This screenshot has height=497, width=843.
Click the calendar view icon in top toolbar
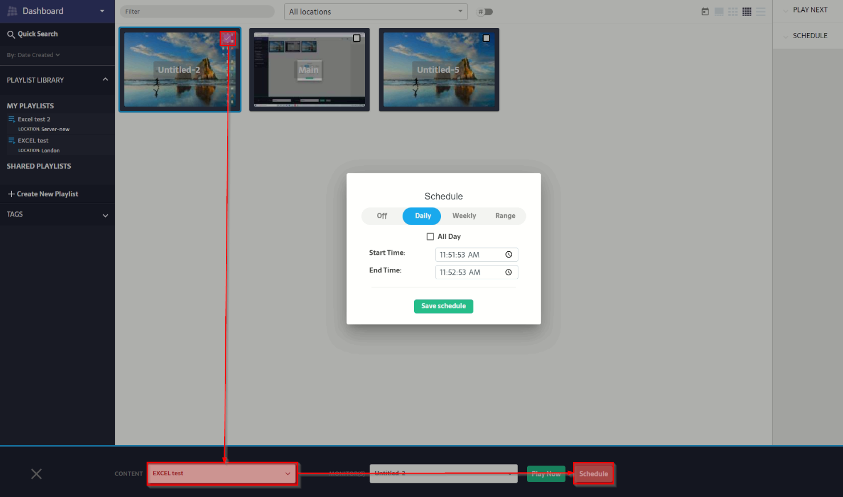(x=705, y=11)
